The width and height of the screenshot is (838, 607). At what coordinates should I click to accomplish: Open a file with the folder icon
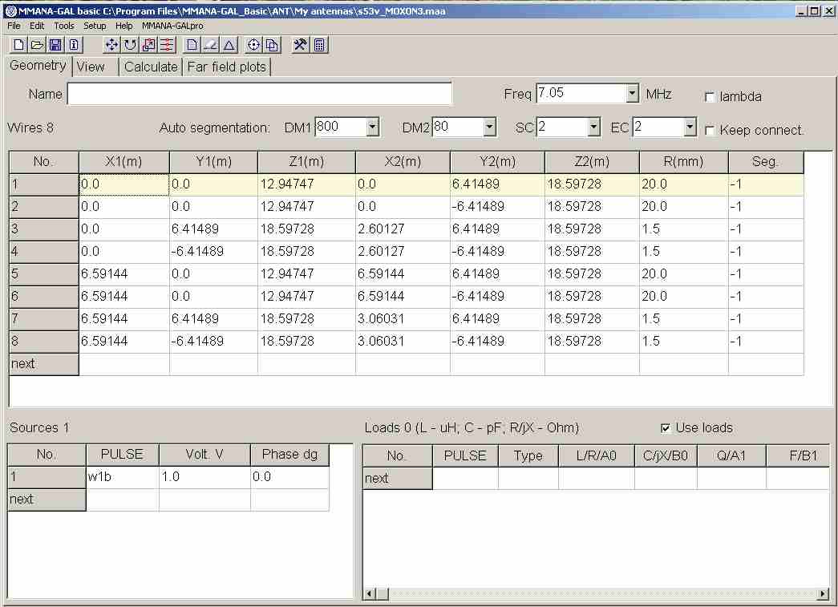point(37,46)
